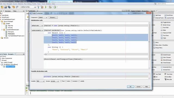Select jLabel2 in Navigator tree
The width and height of the screenshot is (174, 98).
tap(8, 62)
